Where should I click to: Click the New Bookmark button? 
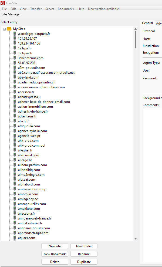click(55, 254)
